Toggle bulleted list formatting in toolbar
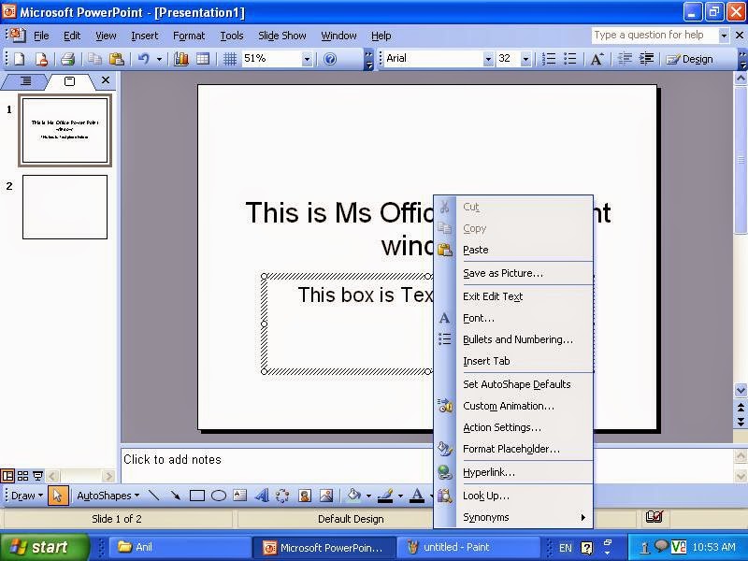The image size is (748, 561). (x=570, y=59)
